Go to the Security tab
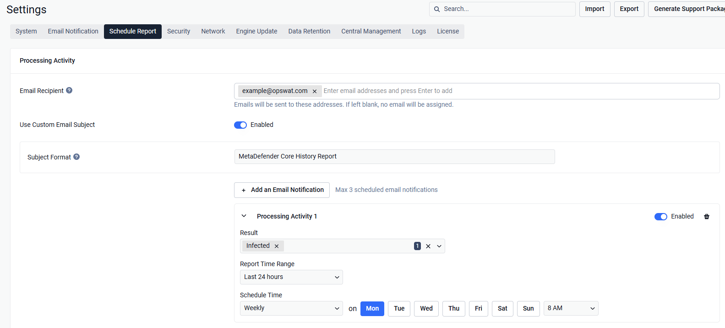Viewport: 725px width, 328px height. click(x=179, y=32)
